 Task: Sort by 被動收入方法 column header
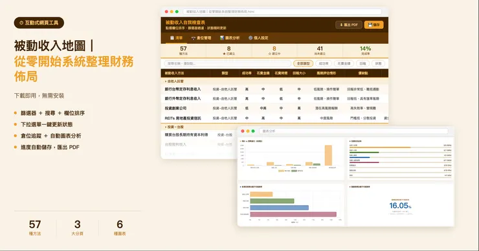coord(174,73)
